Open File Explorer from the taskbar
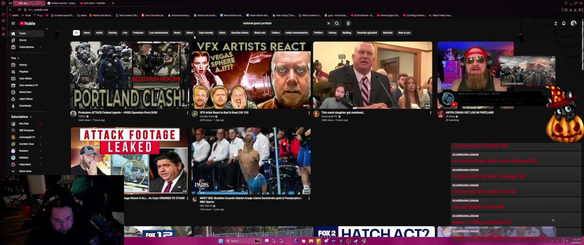 click(x=311, y=241)
